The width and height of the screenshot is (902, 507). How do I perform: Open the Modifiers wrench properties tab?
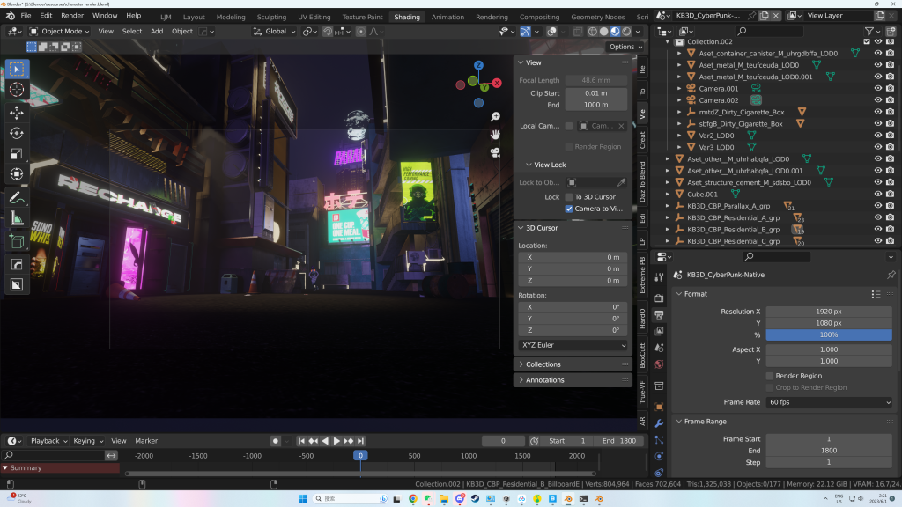click(659, 423)
